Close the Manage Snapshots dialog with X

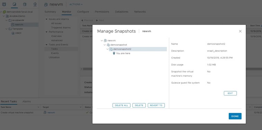tap(240, 31)
